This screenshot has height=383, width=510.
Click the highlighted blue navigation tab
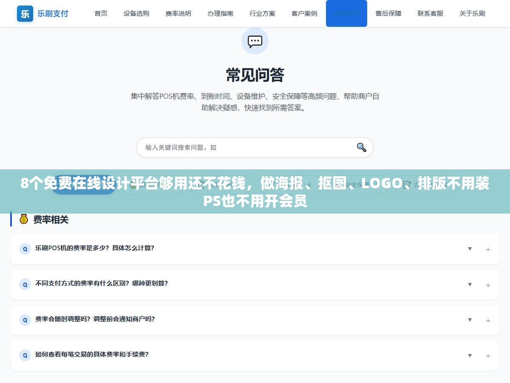346,13
